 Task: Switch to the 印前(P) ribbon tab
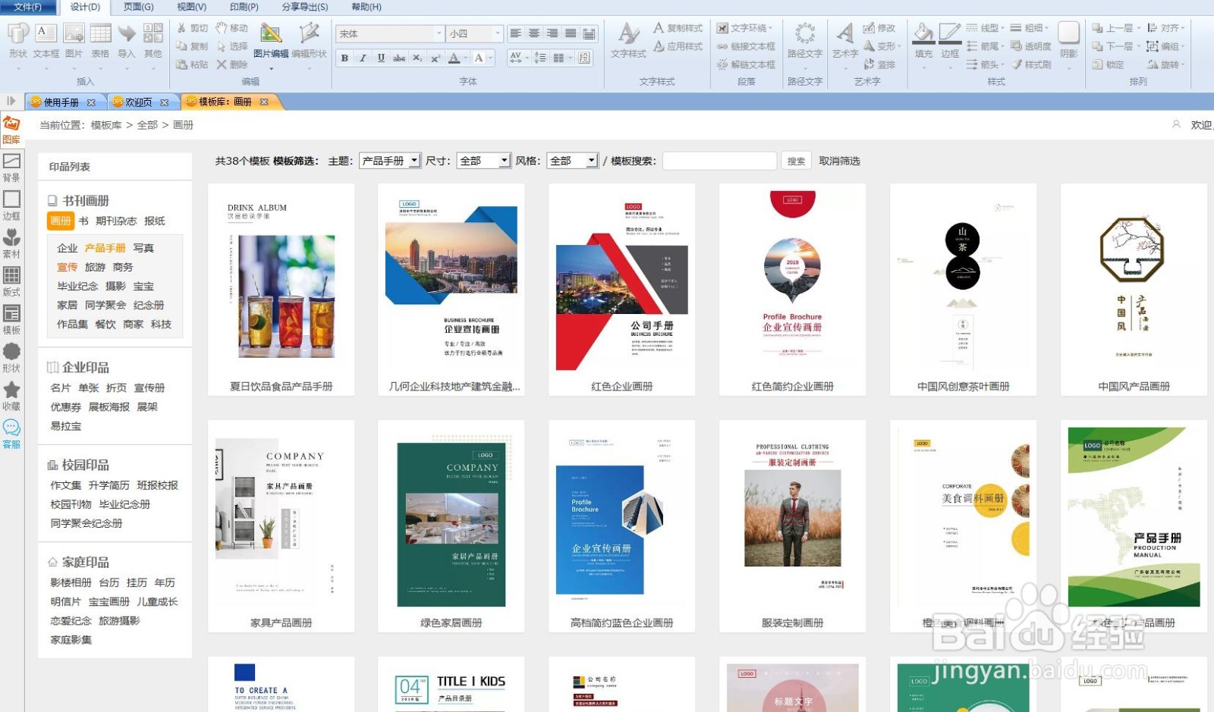coord(244,7)
